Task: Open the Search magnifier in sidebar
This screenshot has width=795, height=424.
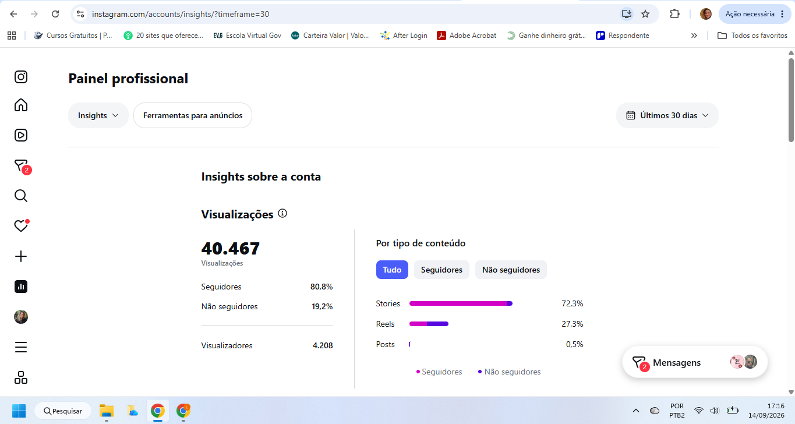Action: point(21,196)
